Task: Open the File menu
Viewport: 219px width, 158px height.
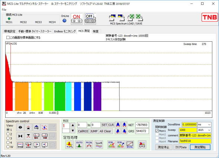Action: point(4,10)
